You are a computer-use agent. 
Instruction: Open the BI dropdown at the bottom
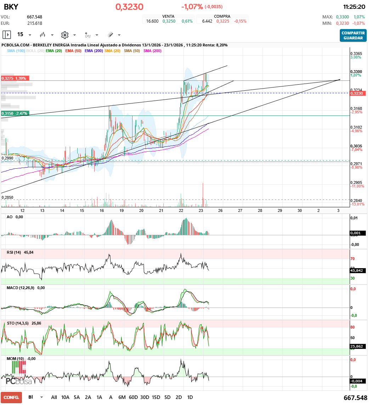click(x=42, y=397)
